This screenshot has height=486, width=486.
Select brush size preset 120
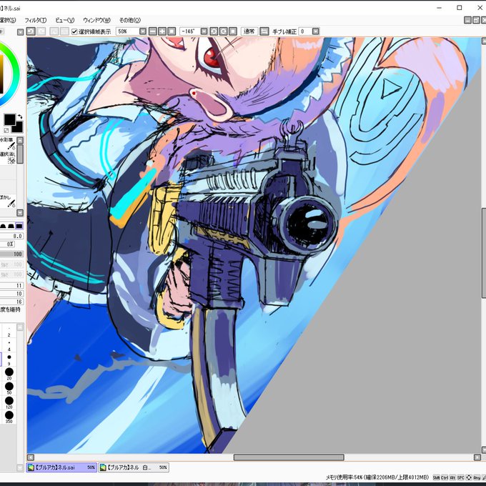(x=9, y=402)
